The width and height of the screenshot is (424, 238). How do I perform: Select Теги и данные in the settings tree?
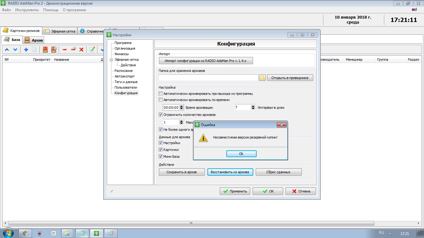coord(126,82)
